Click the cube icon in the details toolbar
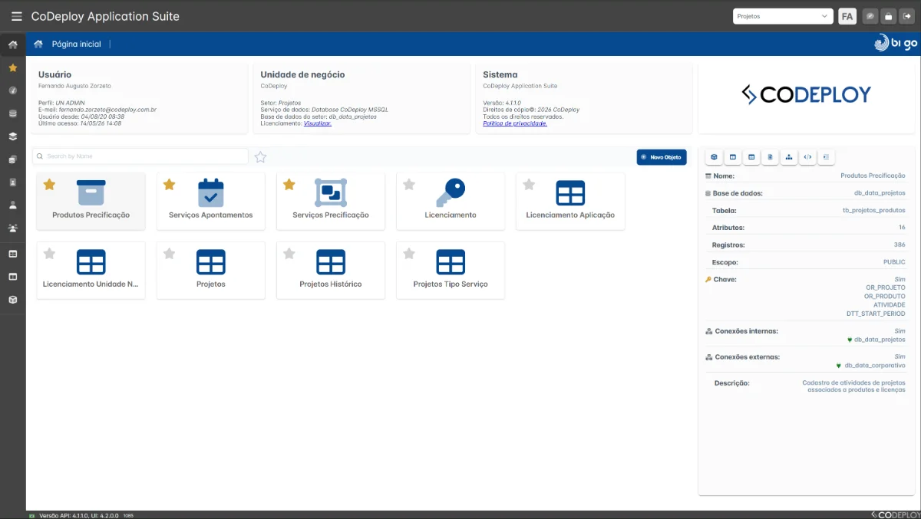This screenshot has height=519, width=921. click(x=714, y=157)
